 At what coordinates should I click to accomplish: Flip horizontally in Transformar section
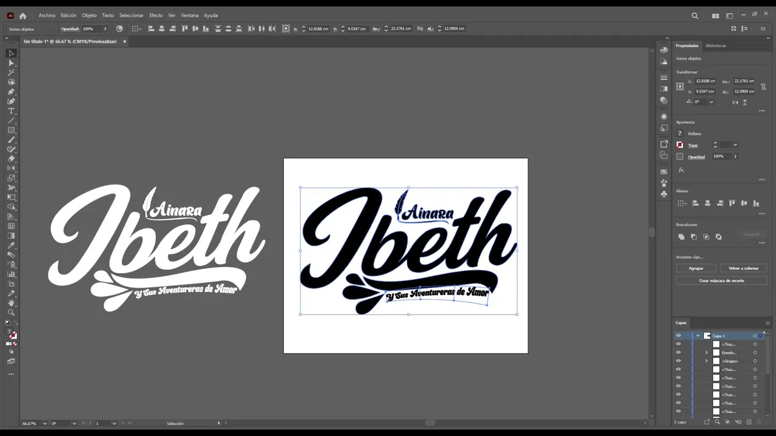point(735,102)
